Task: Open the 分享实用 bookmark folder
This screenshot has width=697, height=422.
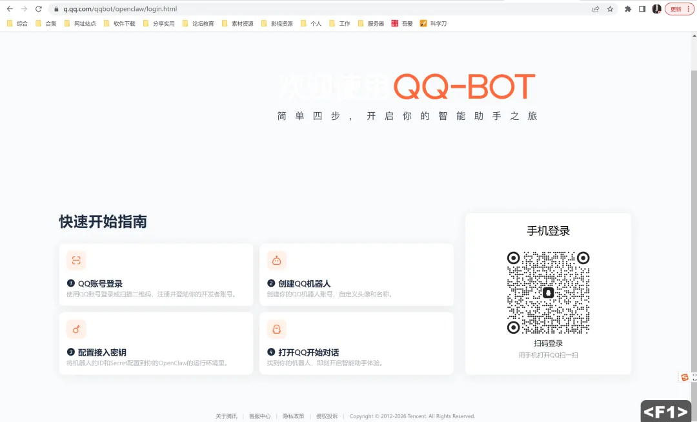Action: click(159, 24)
